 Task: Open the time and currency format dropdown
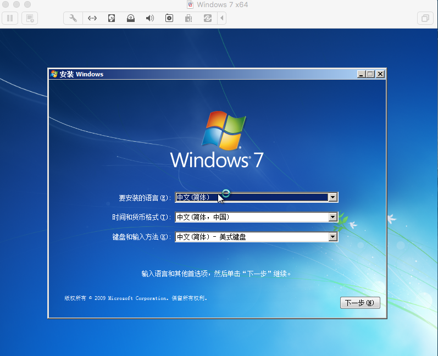click(332, 217)
